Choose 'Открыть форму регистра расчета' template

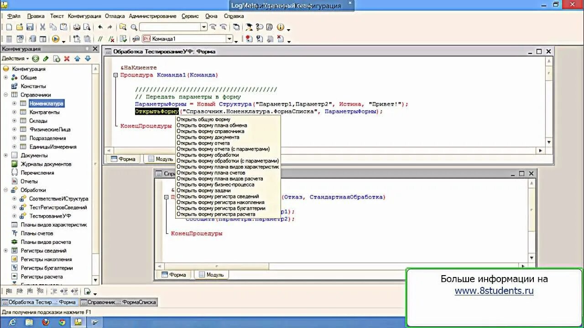(216, 214)
